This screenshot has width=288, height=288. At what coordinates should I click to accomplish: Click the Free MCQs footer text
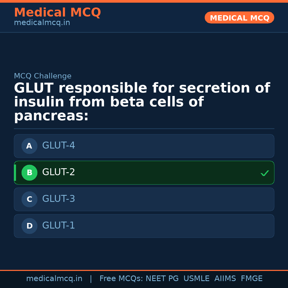click(121, 279)
